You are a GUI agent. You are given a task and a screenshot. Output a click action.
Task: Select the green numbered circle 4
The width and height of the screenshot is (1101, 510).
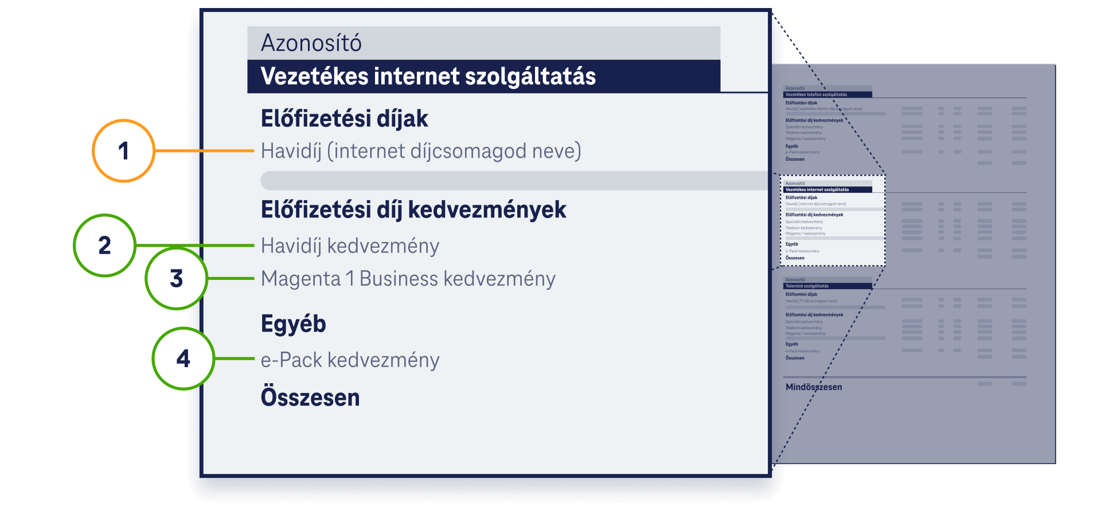pyautogui.click(x=183, y=359)
